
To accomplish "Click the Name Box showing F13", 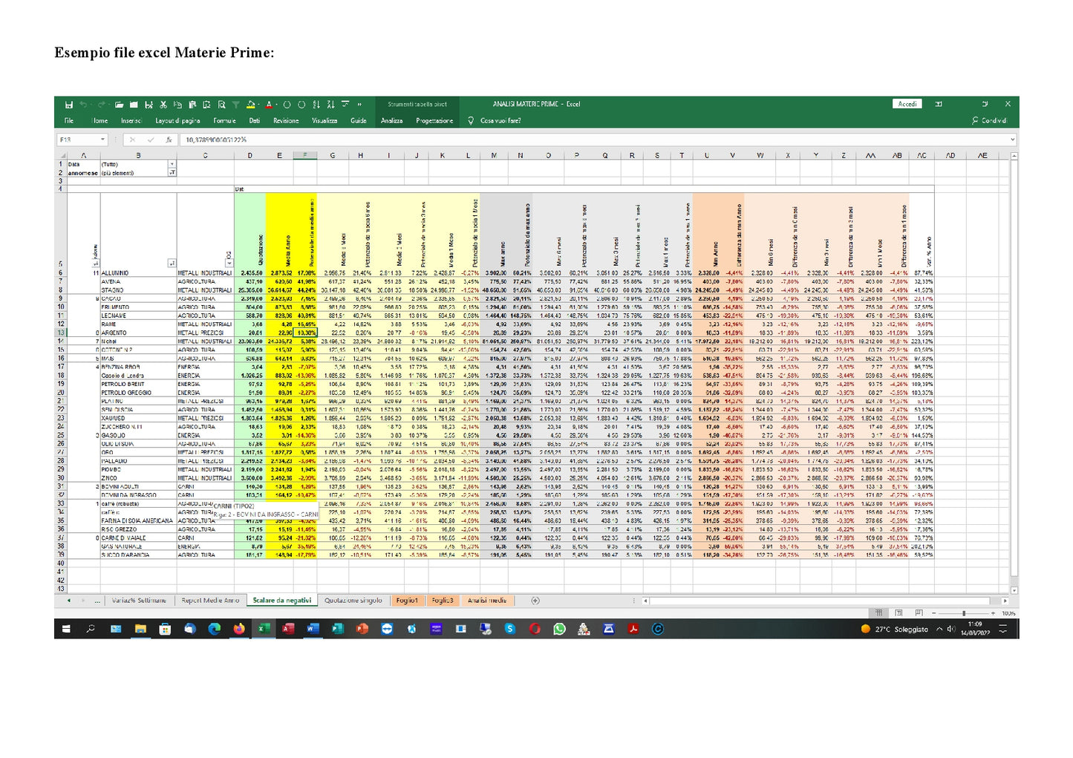I will coord(78,140).
